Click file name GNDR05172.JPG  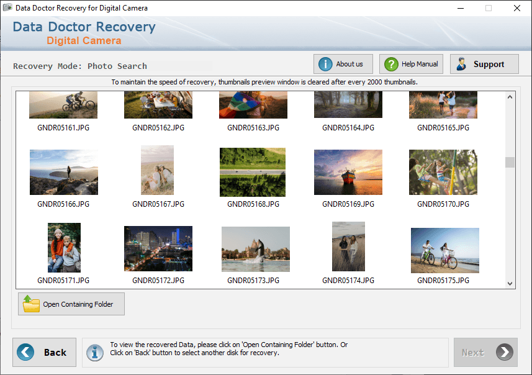point(158,281)
